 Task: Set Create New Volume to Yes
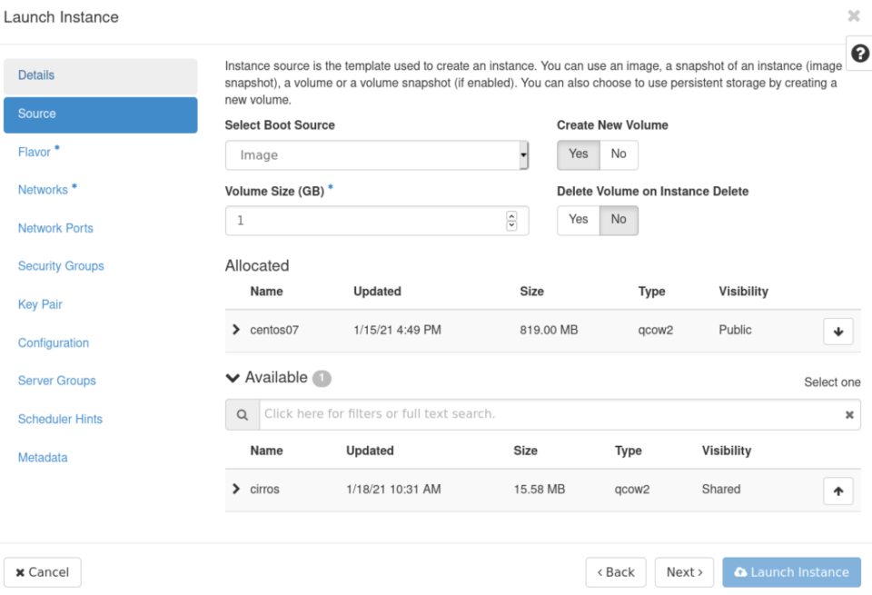coord(579,154)
